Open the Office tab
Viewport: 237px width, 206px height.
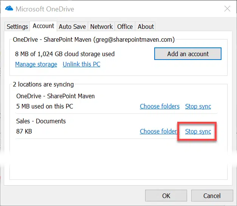click(x=125, y=27)
